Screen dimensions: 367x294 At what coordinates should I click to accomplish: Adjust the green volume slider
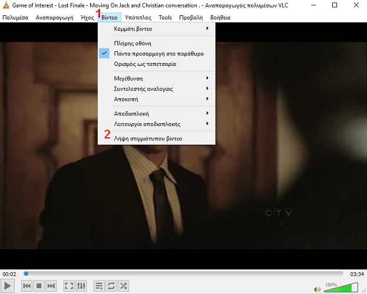(x=340, y=288)
